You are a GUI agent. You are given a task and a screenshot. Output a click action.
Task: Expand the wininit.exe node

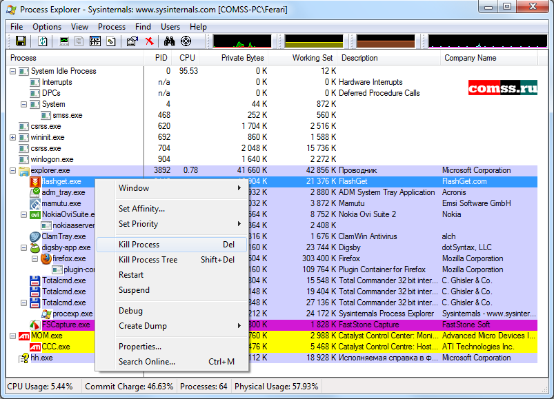coord(12,138)
